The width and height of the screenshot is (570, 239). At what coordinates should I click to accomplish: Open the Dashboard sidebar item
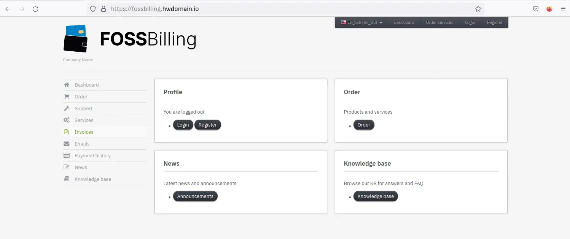pos(105,85)
